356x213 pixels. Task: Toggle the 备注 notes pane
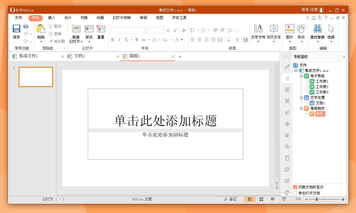click(230, 199)
